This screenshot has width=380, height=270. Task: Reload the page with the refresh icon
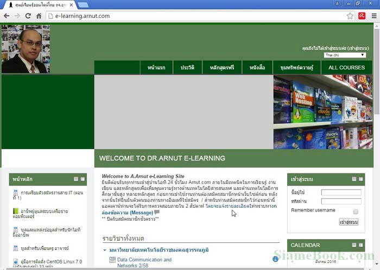[28, 16]
